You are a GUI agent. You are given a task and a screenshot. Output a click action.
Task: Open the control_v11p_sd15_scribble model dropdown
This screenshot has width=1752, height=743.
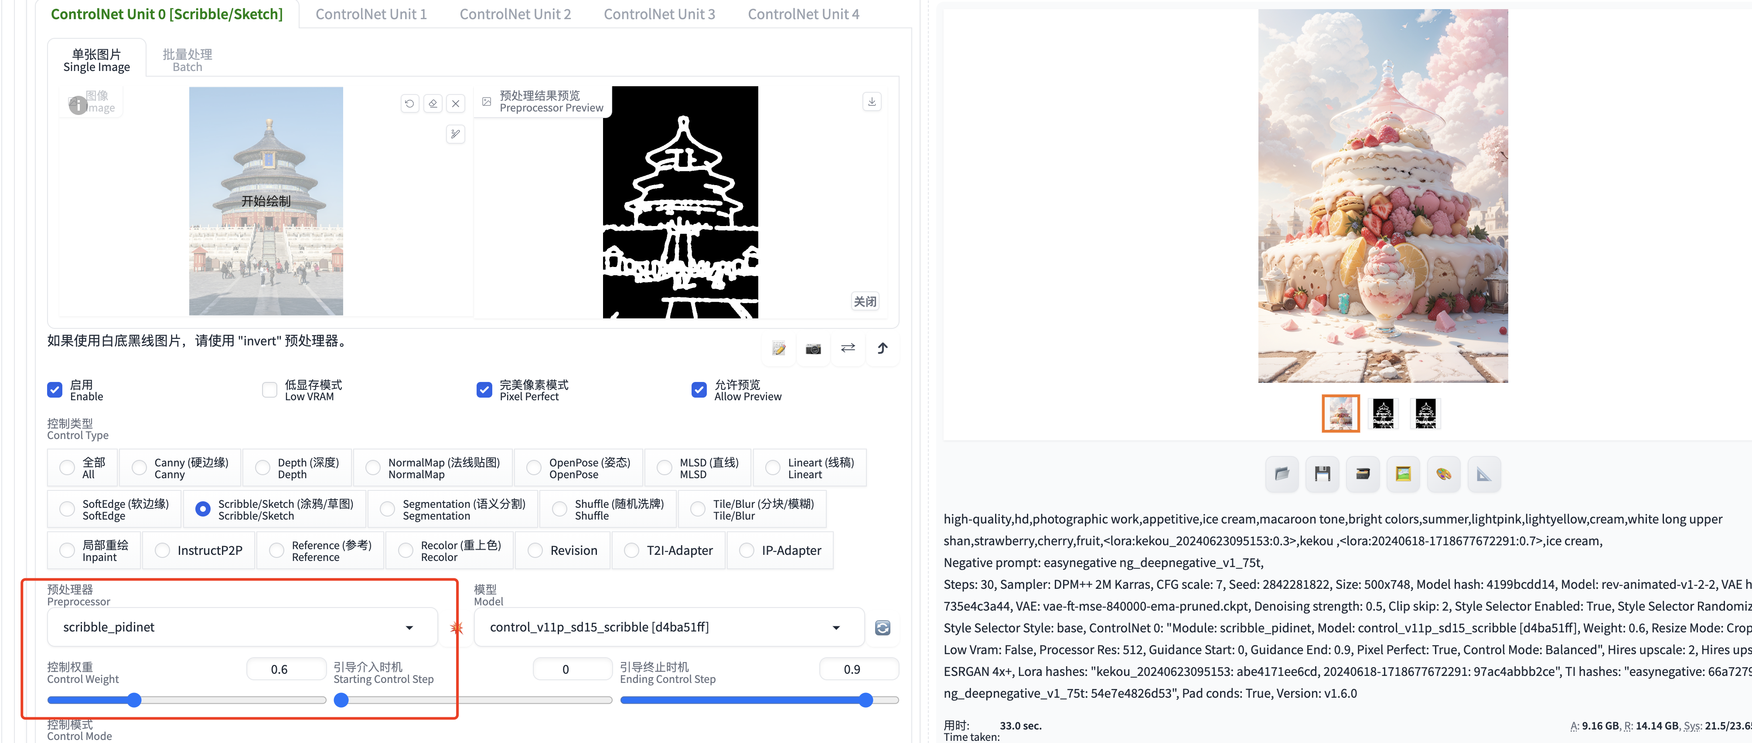[669, 628]
